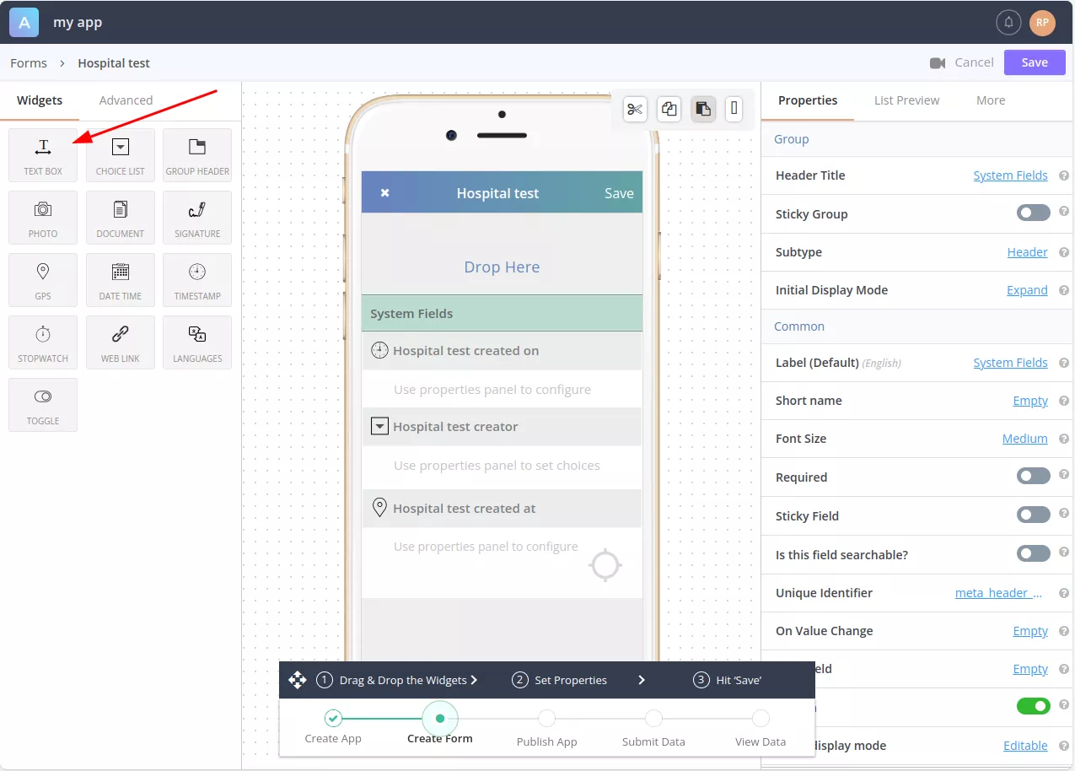Open Initial Display Mode 'Expand' option
The width and height of the screenshot is (1075, 771).
[1027, 290]
